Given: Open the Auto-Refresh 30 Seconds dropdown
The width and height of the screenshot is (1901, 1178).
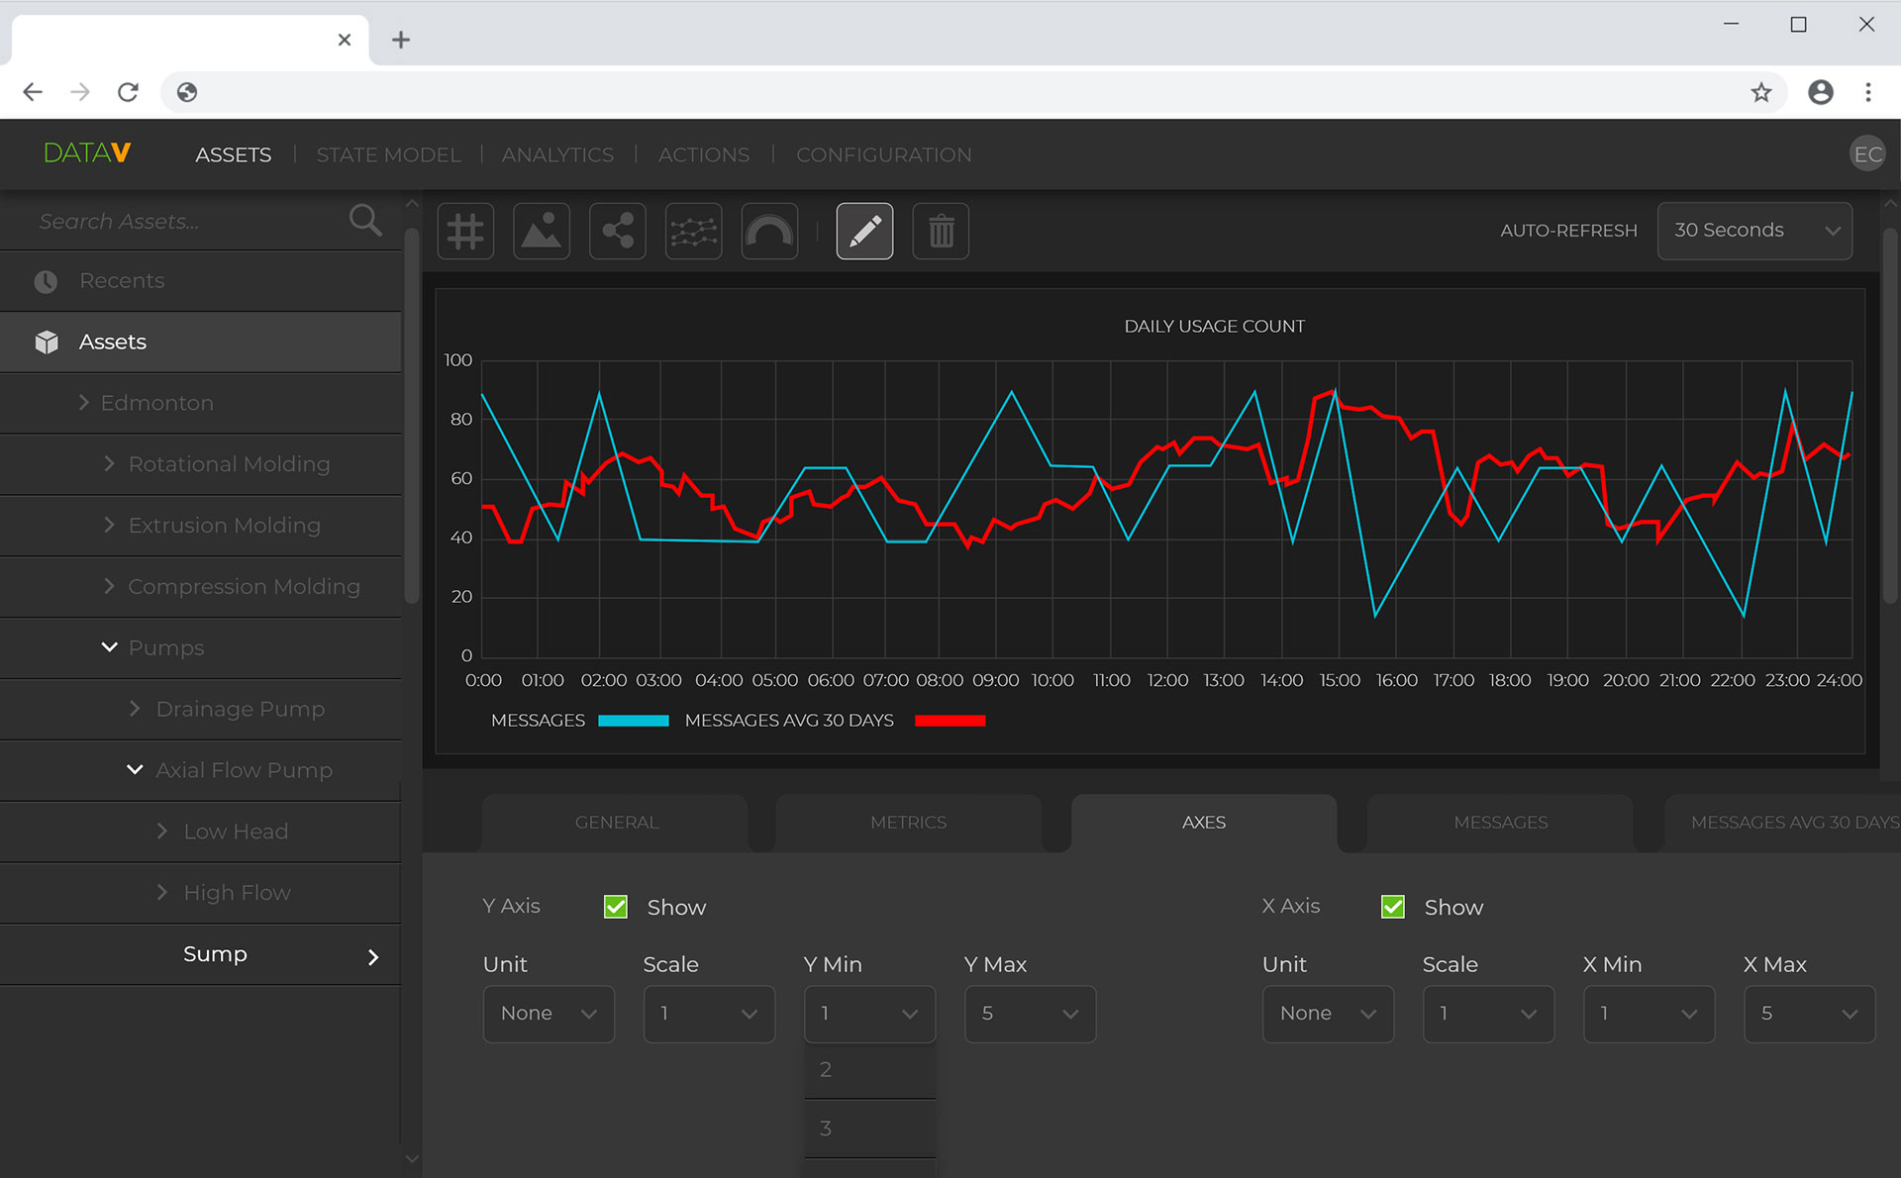Looking at the screenshot, I should pyautogui.click(x=1754, y=231).
